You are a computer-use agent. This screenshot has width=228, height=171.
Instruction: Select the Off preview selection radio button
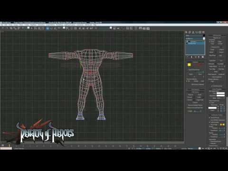tap(187, 81)
